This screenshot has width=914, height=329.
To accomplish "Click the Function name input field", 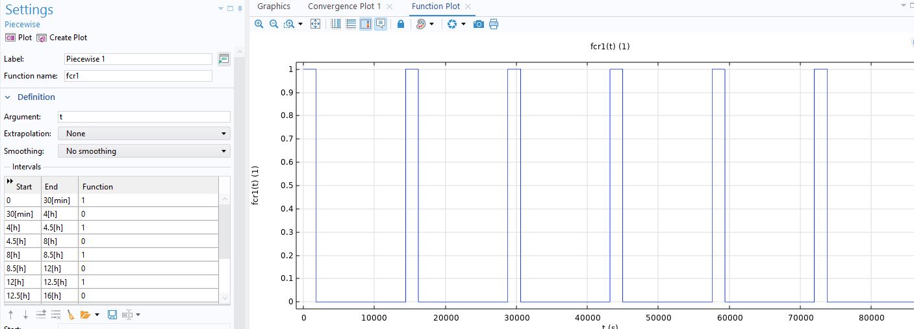I will coord(138,76).
